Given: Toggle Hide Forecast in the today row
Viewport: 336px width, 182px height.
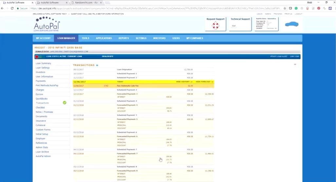Looking at the screenshot, I should click(x=204, y=82).
